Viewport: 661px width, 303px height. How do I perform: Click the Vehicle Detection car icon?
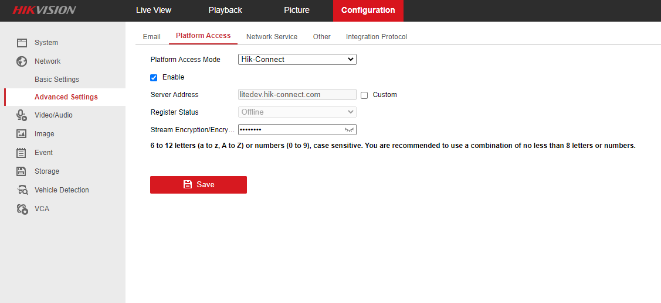click(22, 190)
